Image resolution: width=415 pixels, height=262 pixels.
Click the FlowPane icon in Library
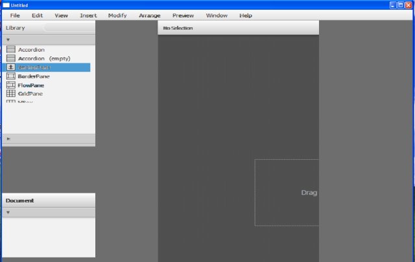(11, 85)
